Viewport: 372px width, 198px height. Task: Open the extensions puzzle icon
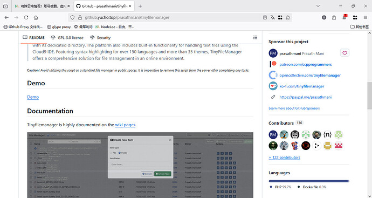pos(334,17)
